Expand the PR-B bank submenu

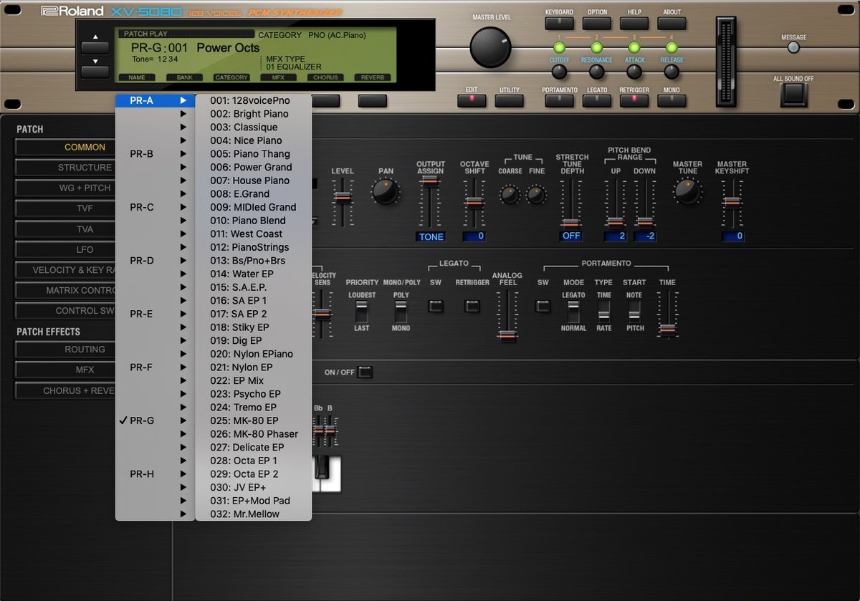point(155,154)
